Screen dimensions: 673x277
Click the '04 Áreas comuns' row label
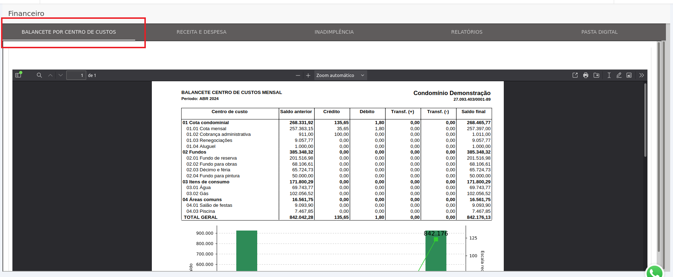[202, 200]
